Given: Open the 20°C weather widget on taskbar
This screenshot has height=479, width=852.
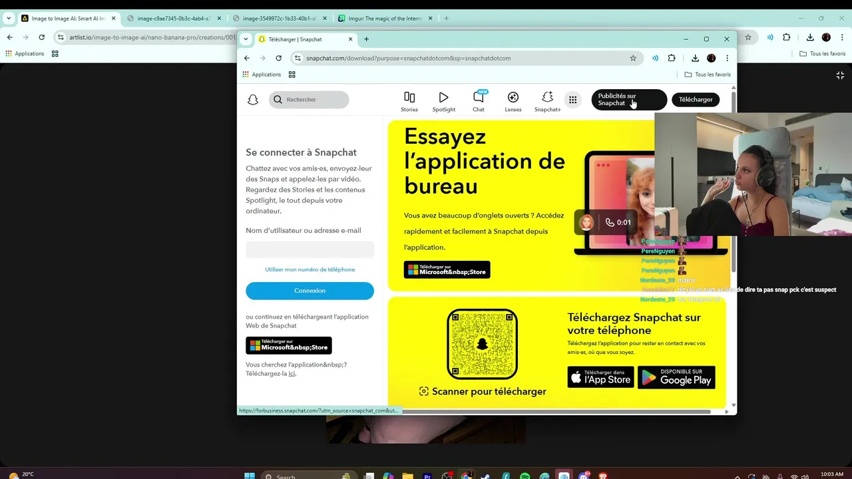Looking at the screenshot, I should click(21, 475).
